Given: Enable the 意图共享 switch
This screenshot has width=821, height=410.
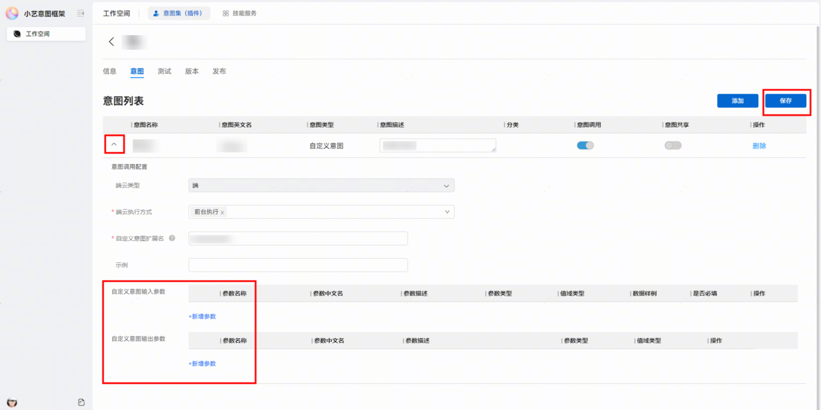Looking at the screenshot, I should [x=673, y=145].
